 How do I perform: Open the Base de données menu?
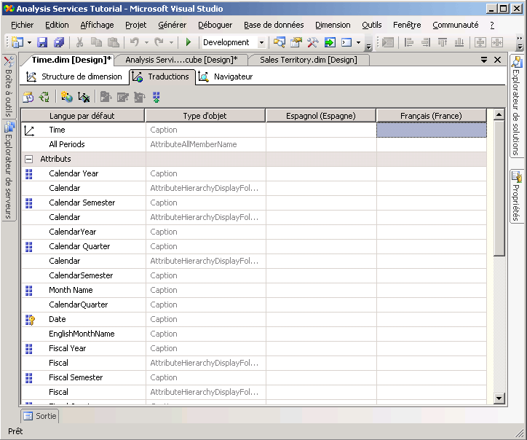[x=274, y=25]
